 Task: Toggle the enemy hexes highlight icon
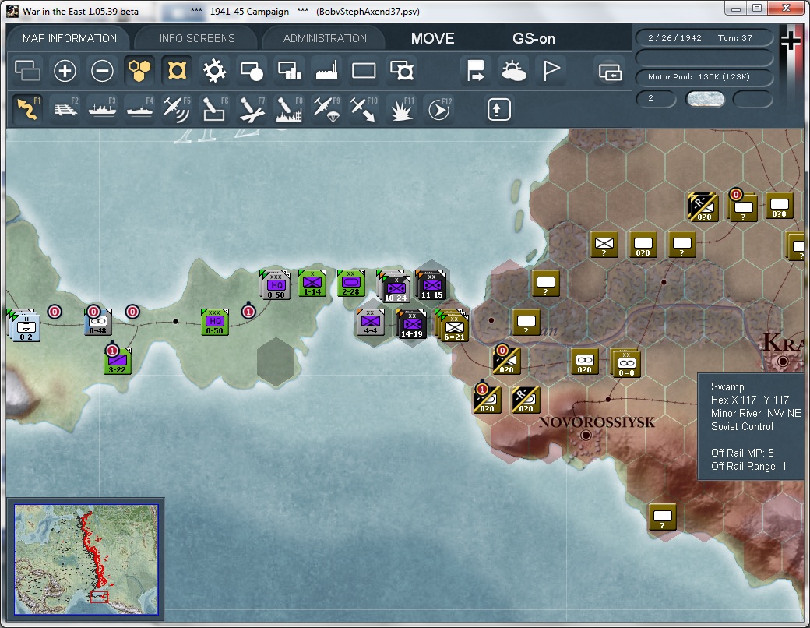(x=178, y=71)
